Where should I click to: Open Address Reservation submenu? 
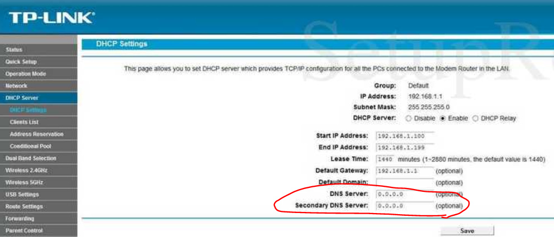tap(36, 134)
